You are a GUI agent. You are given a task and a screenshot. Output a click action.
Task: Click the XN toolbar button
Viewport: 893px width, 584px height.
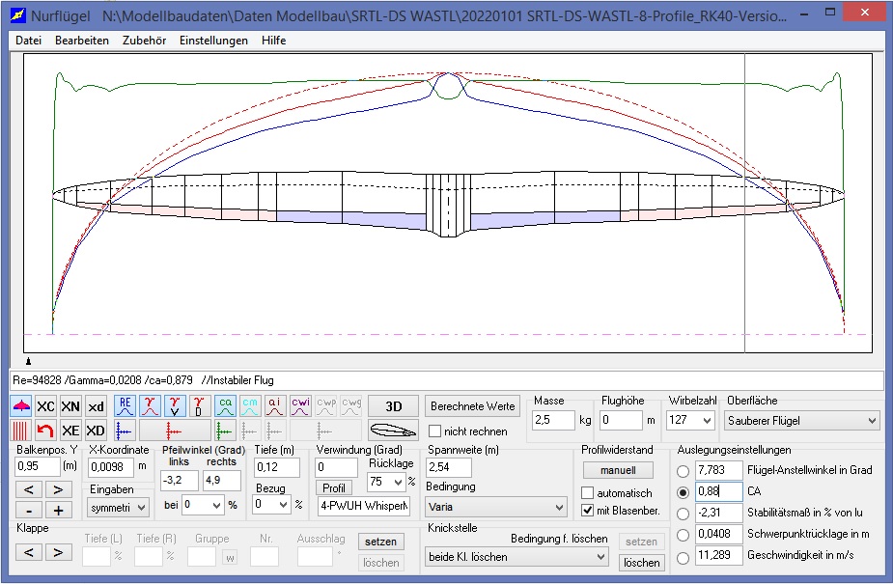coord(70,406)
